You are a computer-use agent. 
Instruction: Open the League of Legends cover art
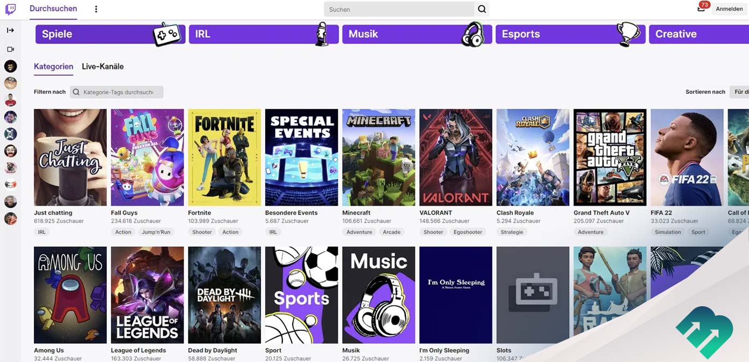[x=147, y=295]
